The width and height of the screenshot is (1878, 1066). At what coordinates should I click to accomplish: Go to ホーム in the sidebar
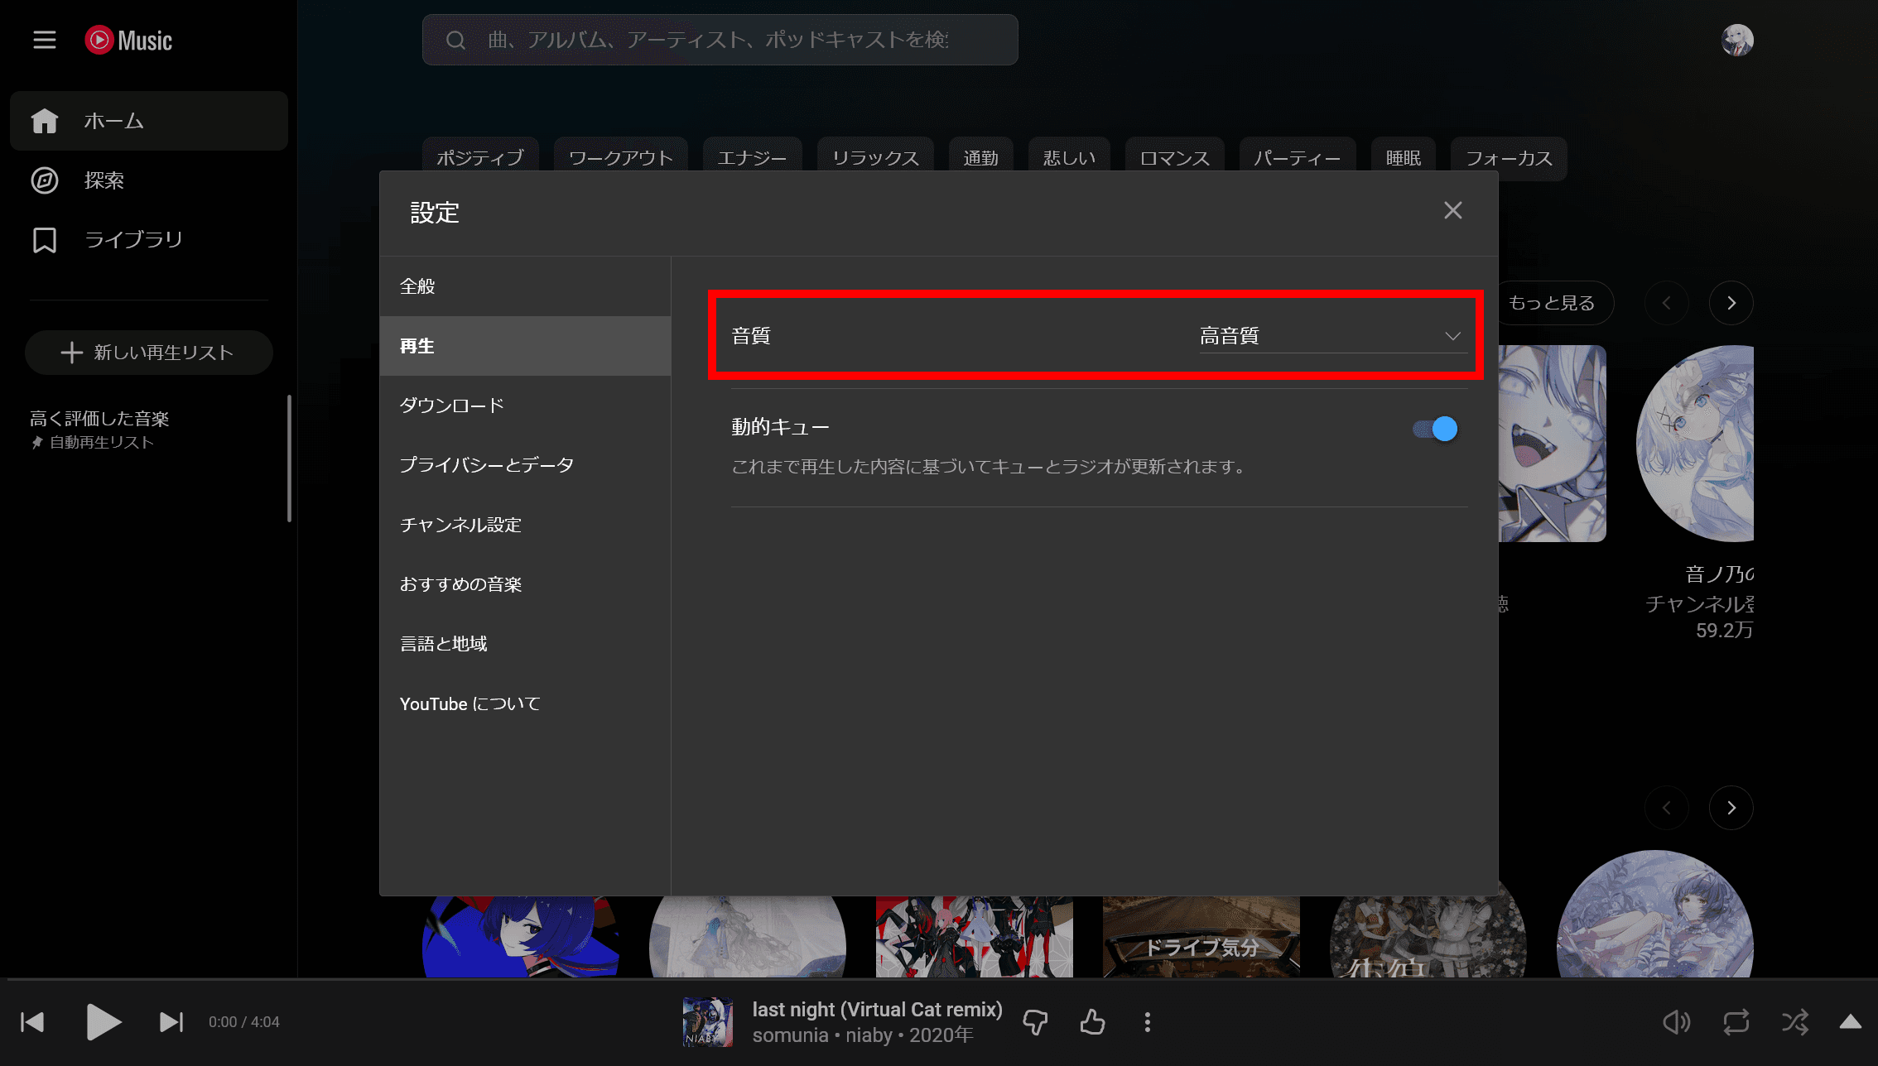pos(149,121)
